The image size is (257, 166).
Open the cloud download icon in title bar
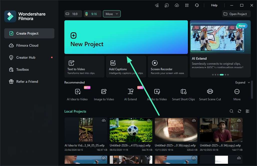[177, 6]
